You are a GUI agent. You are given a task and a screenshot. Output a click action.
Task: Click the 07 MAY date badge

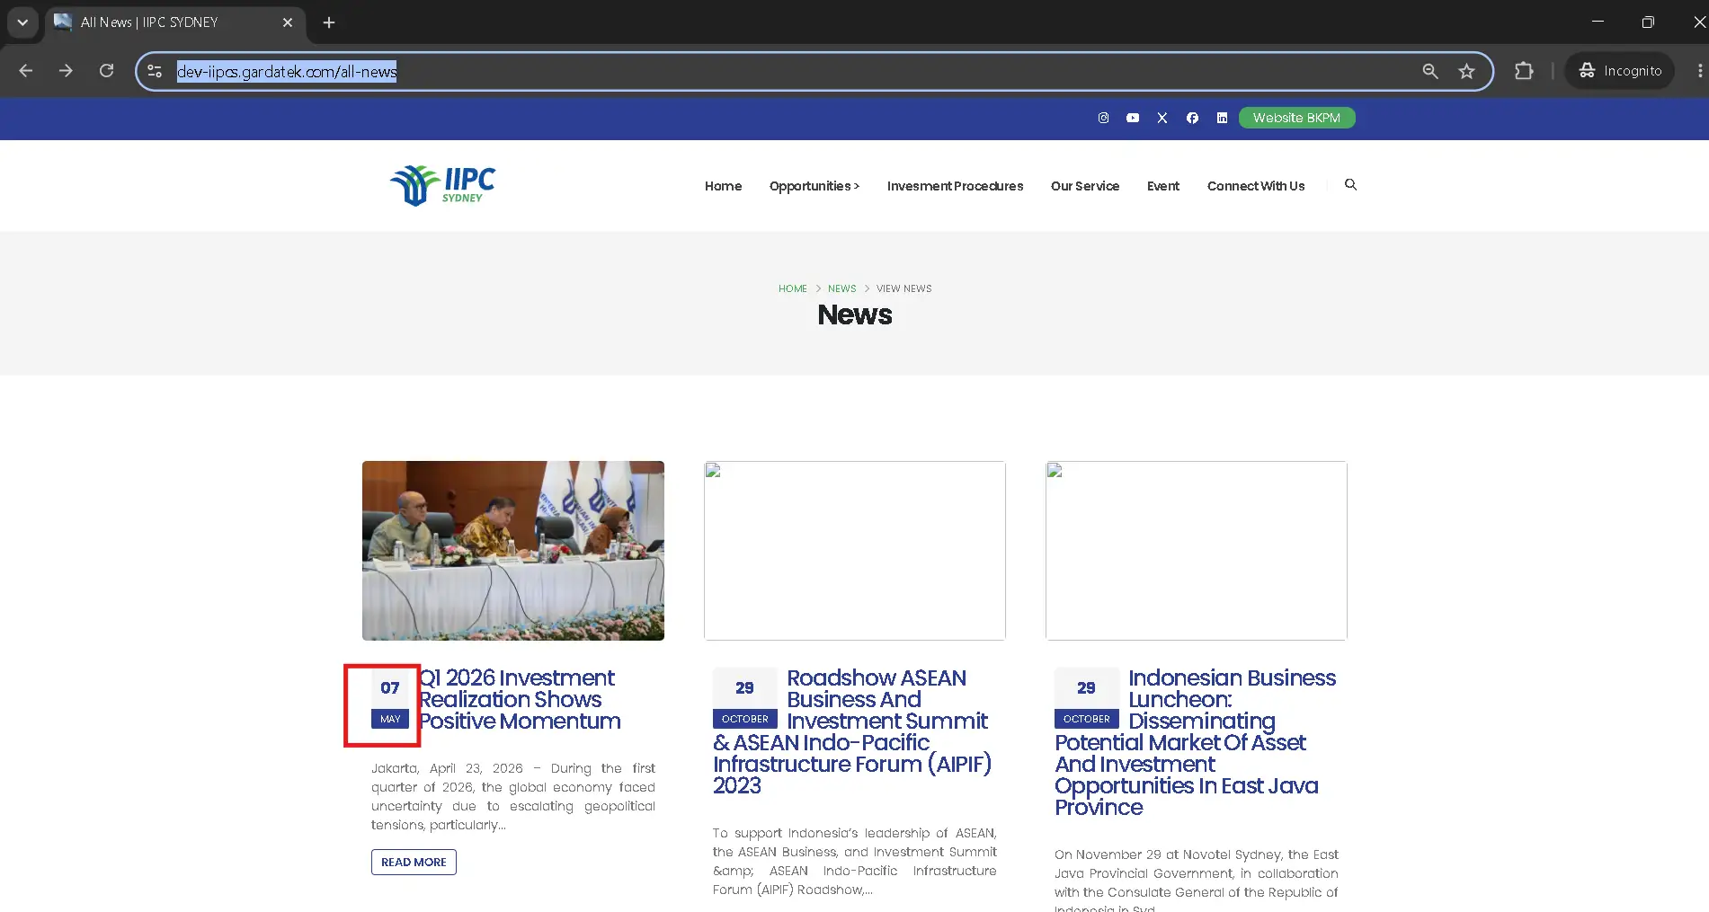coord(390,698)
